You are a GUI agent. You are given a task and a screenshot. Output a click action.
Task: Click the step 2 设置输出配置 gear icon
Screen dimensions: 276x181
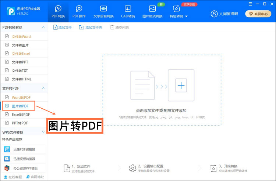tap(132, 169)
